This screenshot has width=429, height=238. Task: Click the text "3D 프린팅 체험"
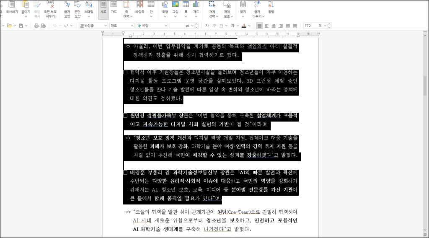[x=265, y=81]
